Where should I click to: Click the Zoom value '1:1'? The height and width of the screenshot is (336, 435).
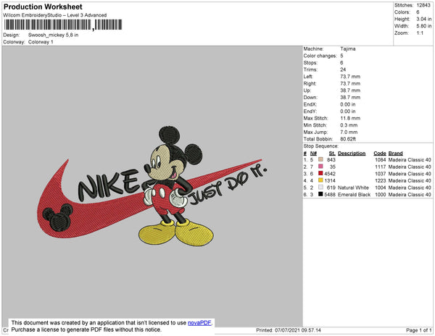(420, 33)
